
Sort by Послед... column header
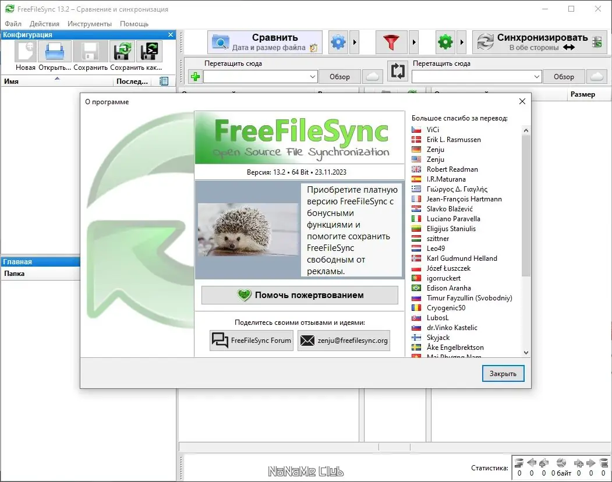click(x=132, y=81)
